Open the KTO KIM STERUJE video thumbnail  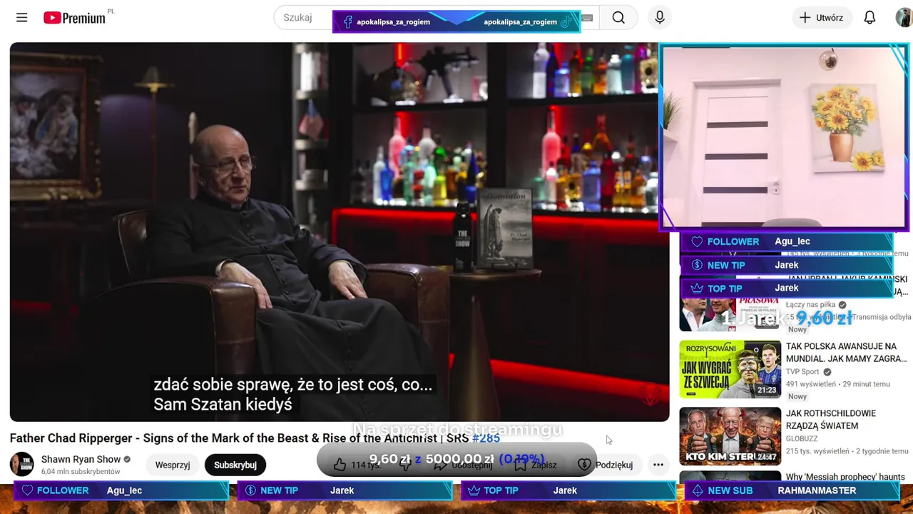coord(730,435)
